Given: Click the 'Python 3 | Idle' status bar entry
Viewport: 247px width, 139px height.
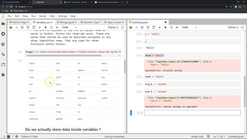Looking at the screenshot, I should click(x=29, y=136).
